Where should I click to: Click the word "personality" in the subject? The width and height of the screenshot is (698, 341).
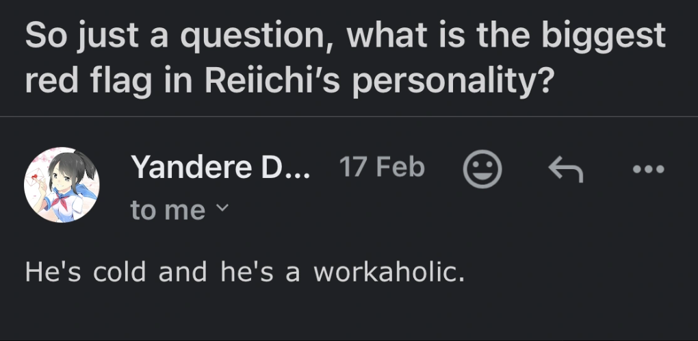(x=445, y=83)
